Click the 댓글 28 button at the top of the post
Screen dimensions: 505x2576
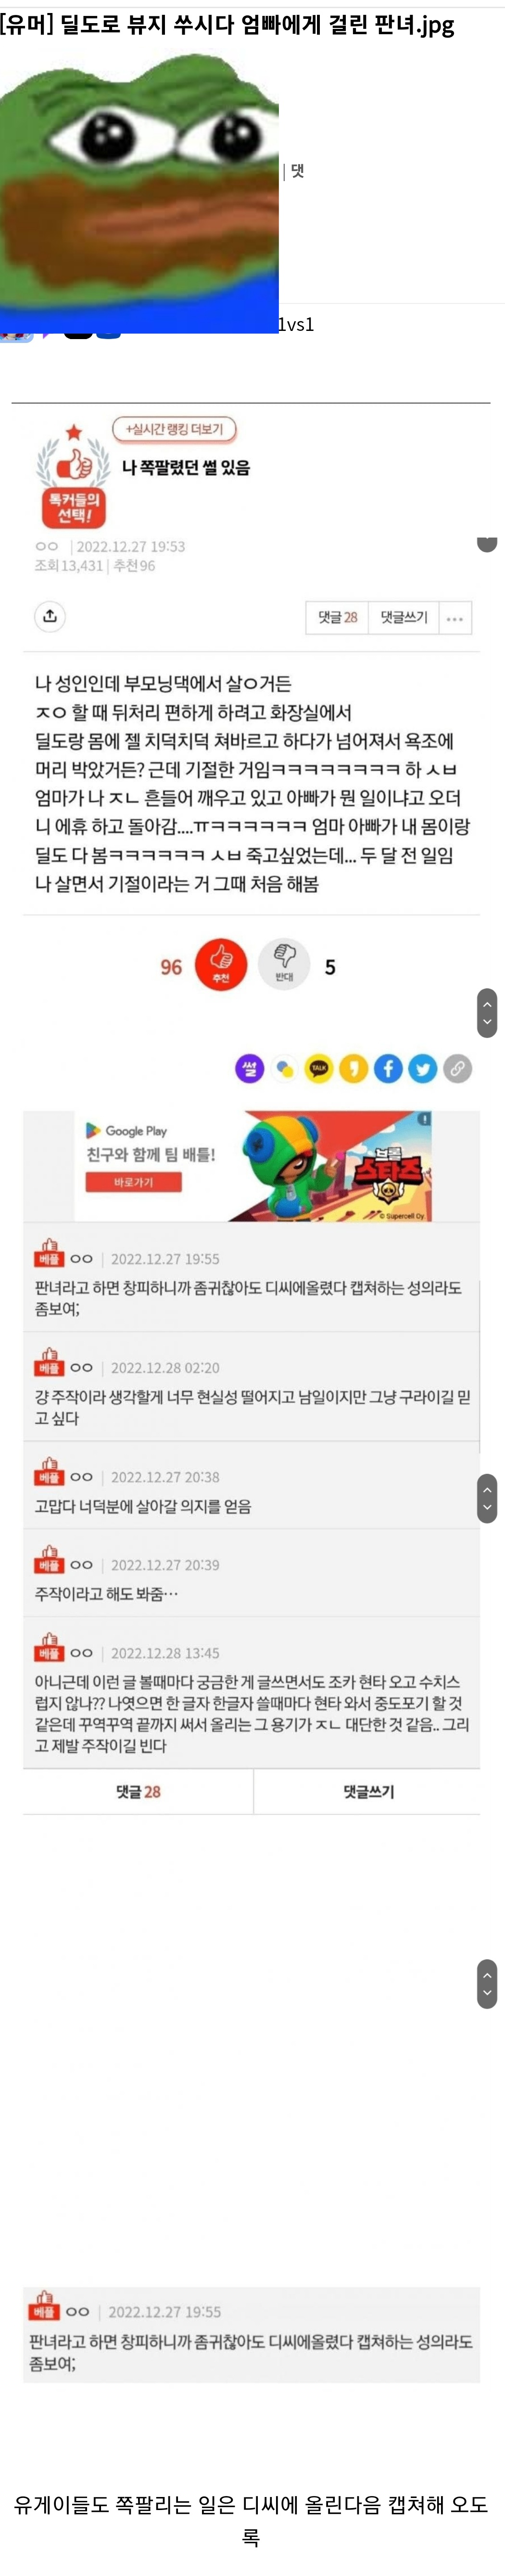click(x=337, y=618)
